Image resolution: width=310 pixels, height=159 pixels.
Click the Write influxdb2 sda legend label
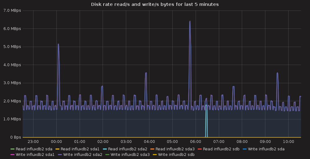click(266, 149)
